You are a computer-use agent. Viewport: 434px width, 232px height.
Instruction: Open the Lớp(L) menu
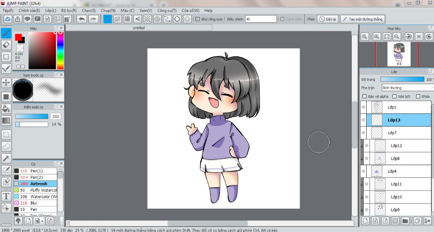click(x=51, y=10)
